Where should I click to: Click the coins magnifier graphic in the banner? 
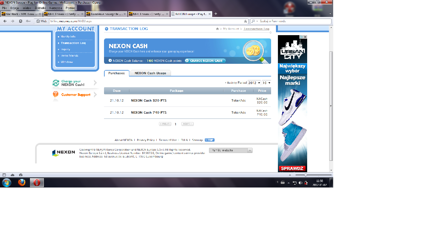coord(256,51)
